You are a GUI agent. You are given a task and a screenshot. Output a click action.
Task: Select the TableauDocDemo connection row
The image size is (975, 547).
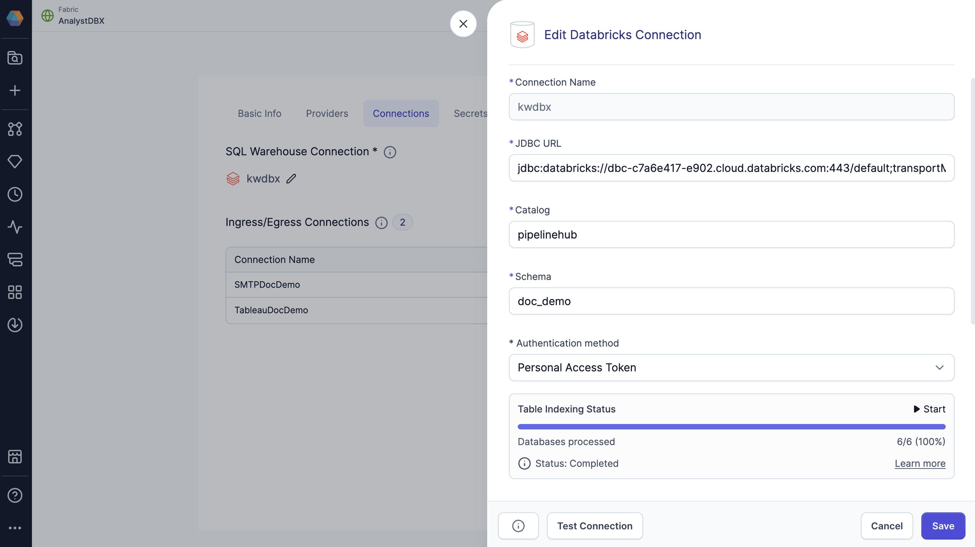pyautogui.click(x=357, y=311)
